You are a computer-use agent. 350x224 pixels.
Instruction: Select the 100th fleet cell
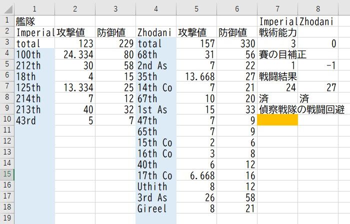[x=34, y=54]
